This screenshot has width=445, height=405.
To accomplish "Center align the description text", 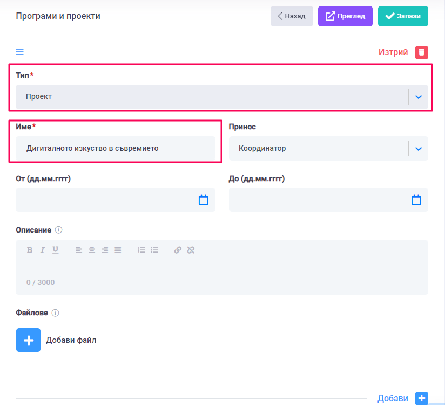I will point(92,250).
